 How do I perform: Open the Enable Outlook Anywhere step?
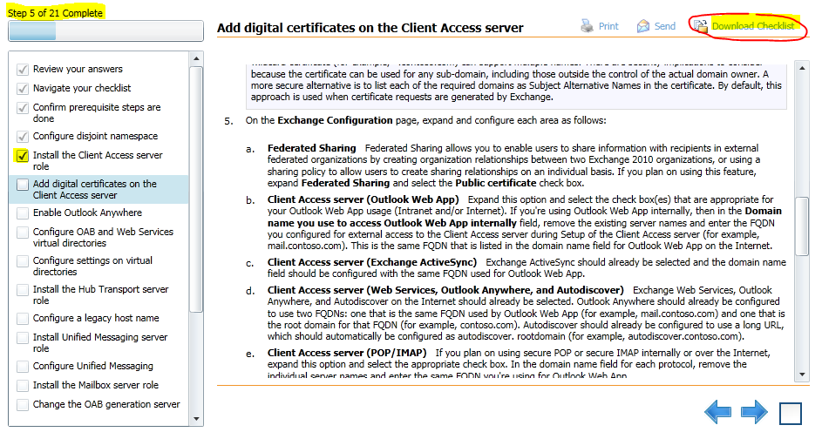coord(87,213)
